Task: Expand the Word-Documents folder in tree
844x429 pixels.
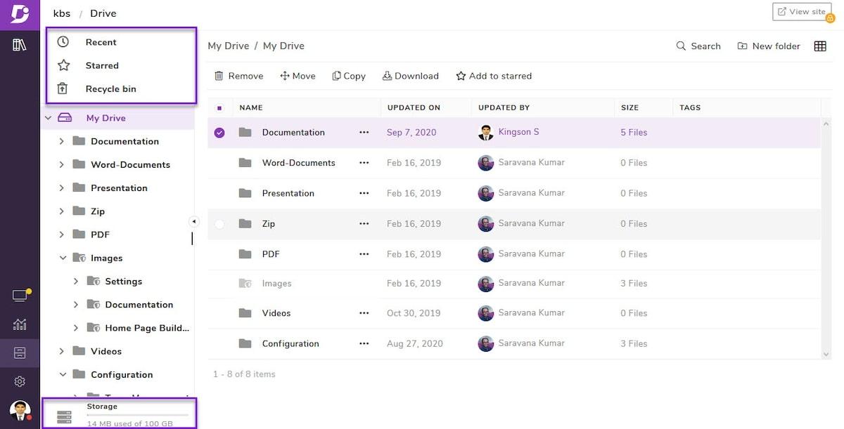Action: click(62, 165)
